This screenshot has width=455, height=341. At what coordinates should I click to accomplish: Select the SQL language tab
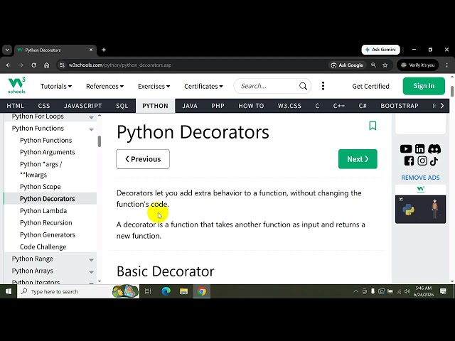coord(122,106)
